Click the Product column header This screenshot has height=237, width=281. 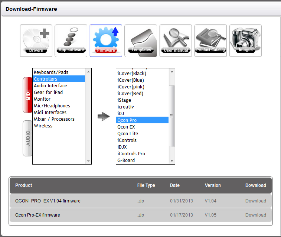click(24, 185)
